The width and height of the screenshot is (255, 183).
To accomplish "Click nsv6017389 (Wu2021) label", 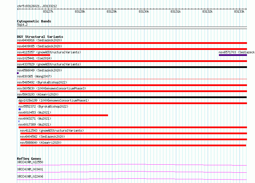I will [x=35, y=124].
